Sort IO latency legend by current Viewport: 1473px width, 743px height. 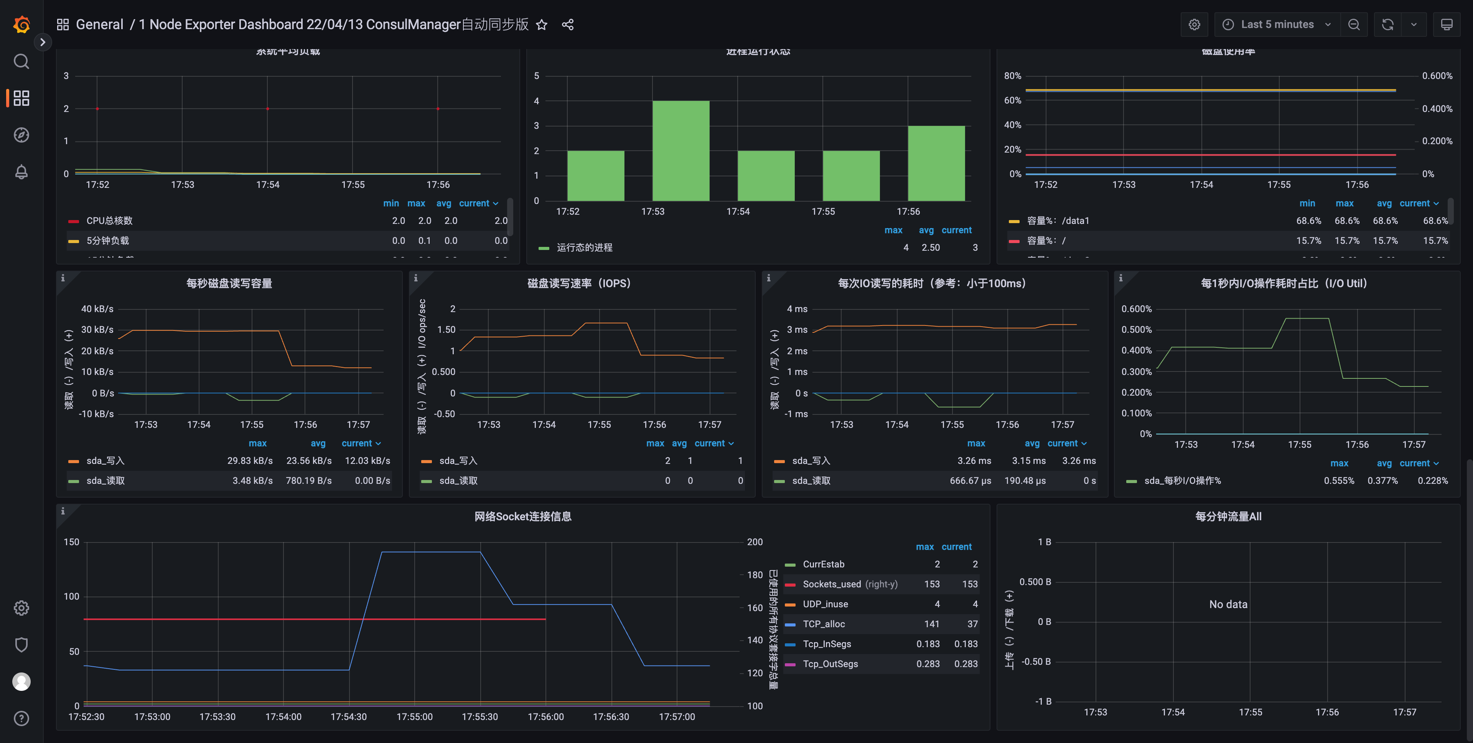1066,444
